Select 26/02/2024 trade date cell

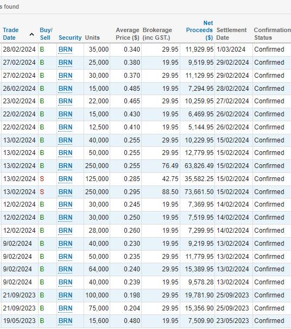pyautogui.click(x=20, y=89)
